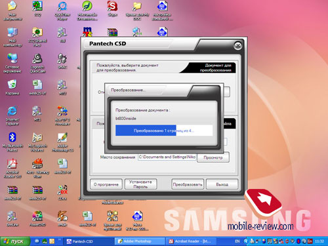
Task: Click the red En tray icon
Action: (310, 241)
